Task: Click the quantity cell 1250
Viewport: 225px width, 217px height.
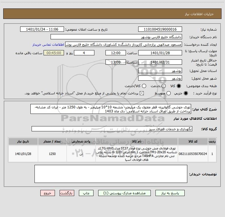Action: (x=52, y=154)
